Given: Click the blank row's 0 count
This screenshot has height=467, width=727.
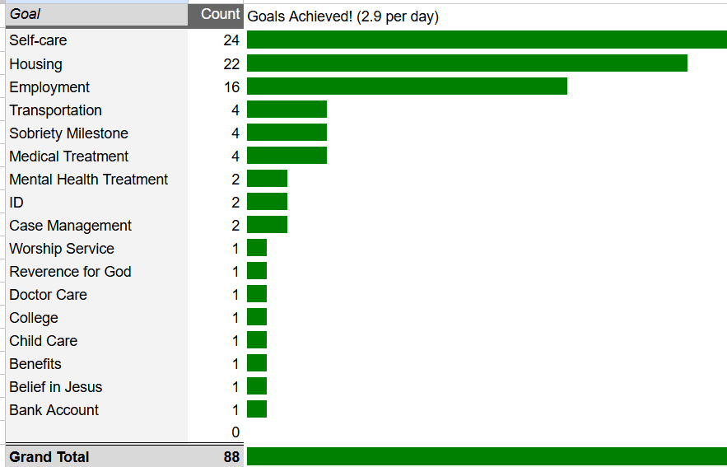Looking at the screenshot, I should coord(235,432).
